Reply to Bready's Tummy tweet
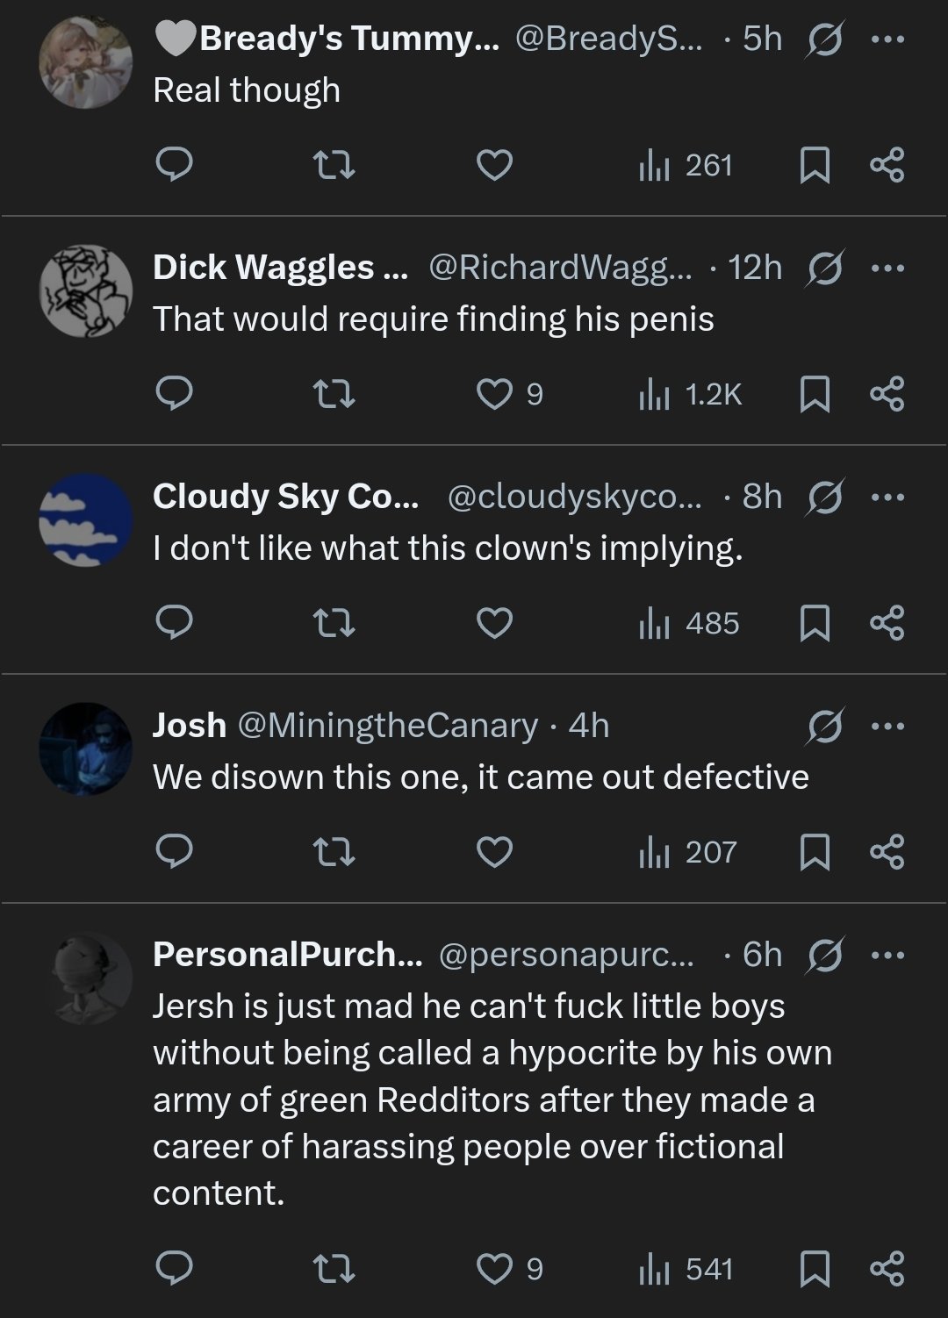 [x=174, y=165]
